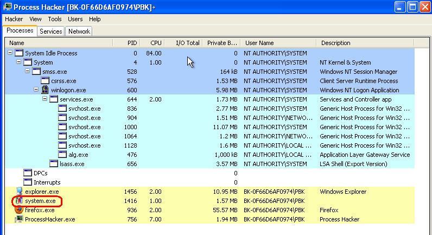Click the 'Windows Explorer' description
The width and height of the screenshot is (432, 235).
pos(343,192)
